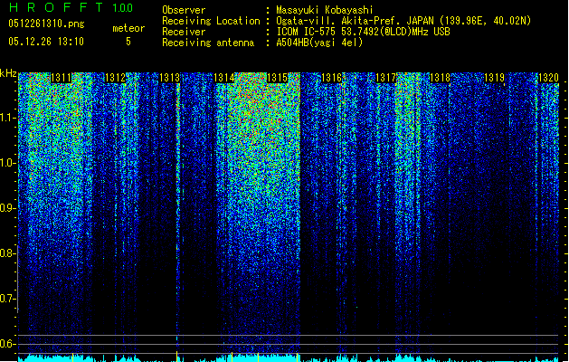Click the 0.8 kHz axis label

pyautogui.click(x=8, y=253)
